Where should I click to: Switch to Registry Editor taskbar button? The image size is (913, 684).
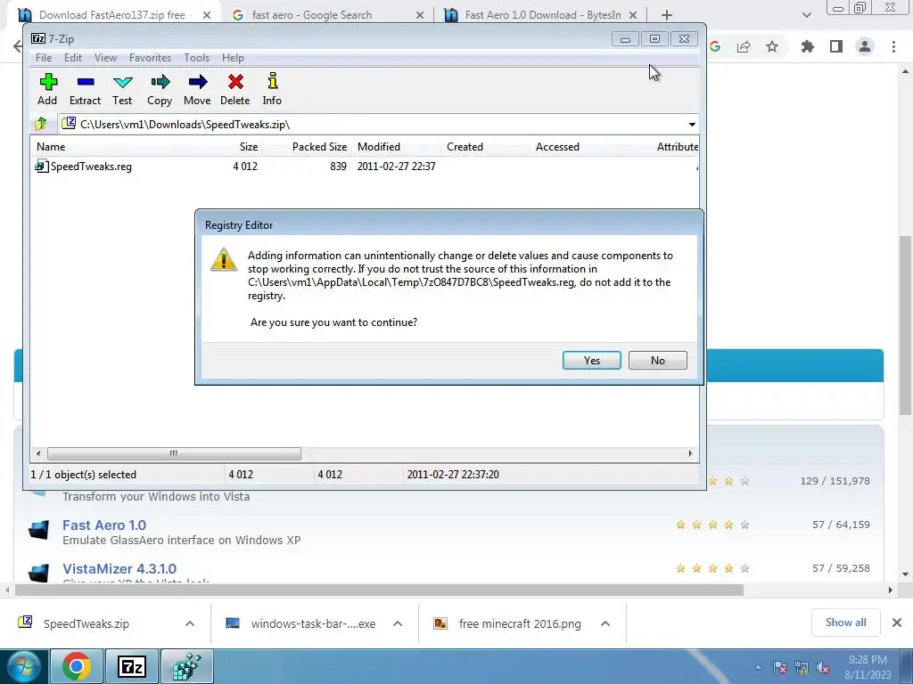point(187,666)
